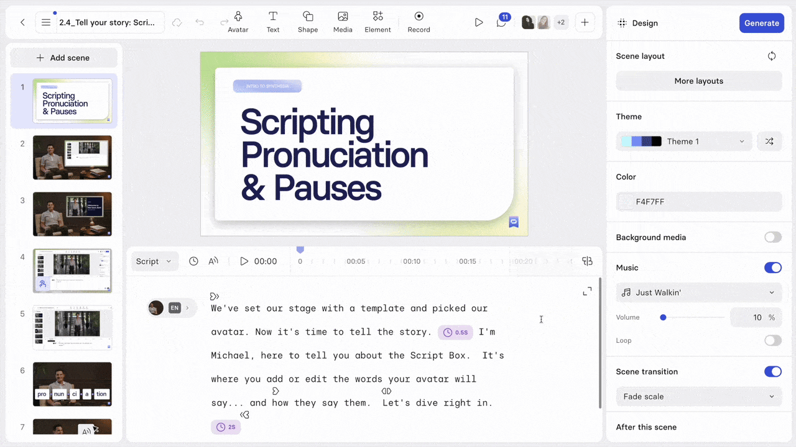Play the video preview in top bar

[x=478, y=22]
